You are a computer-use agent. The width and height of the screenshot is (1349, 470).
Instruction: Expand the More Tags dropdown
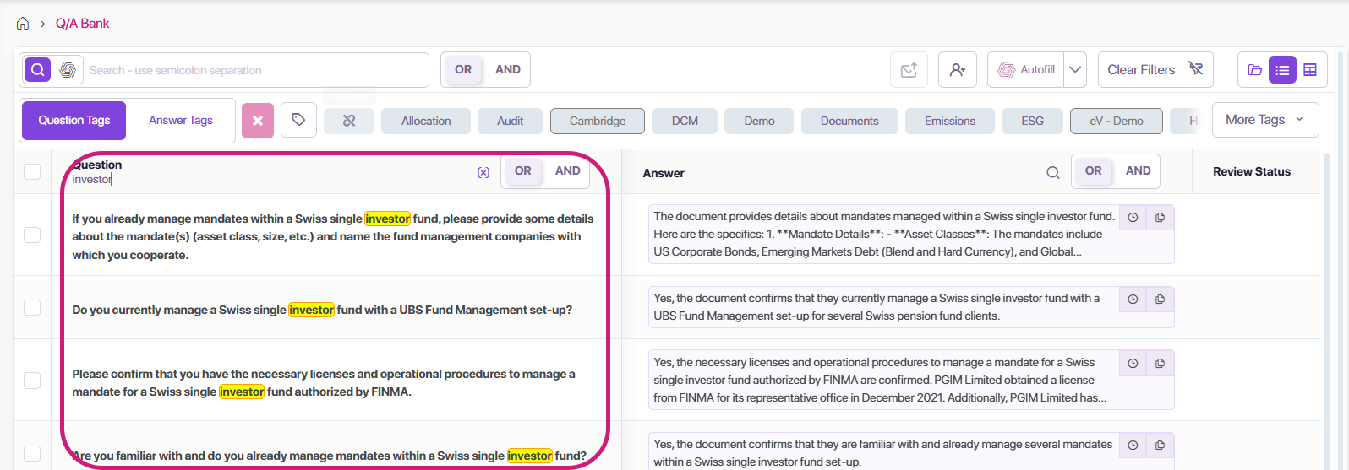point(1264,120)
